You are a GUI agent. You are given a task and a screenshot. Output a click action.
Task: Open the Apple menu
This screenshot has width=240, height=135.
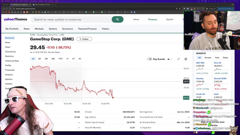pos(3,1)
